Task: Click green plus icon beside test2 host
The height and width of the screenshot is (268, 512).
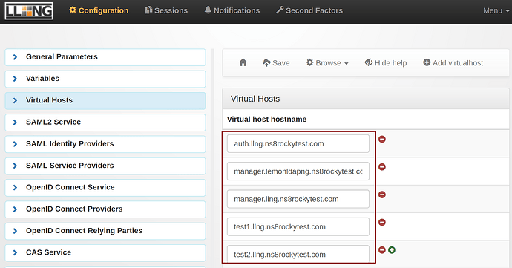Action: (x=392, y=250)
